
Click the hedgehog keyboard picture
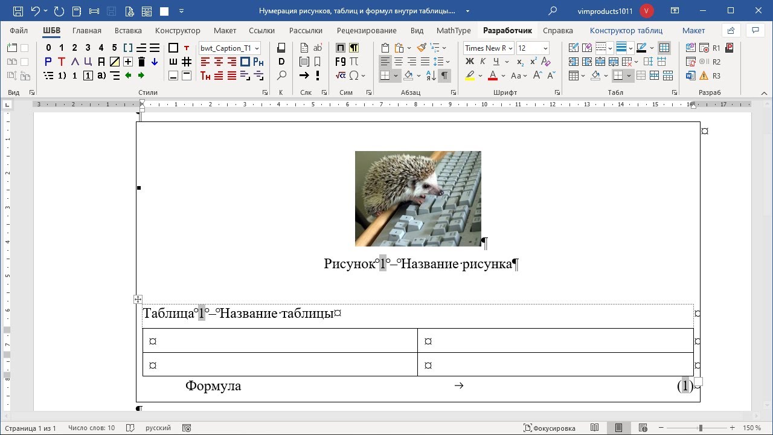[418, 199]
